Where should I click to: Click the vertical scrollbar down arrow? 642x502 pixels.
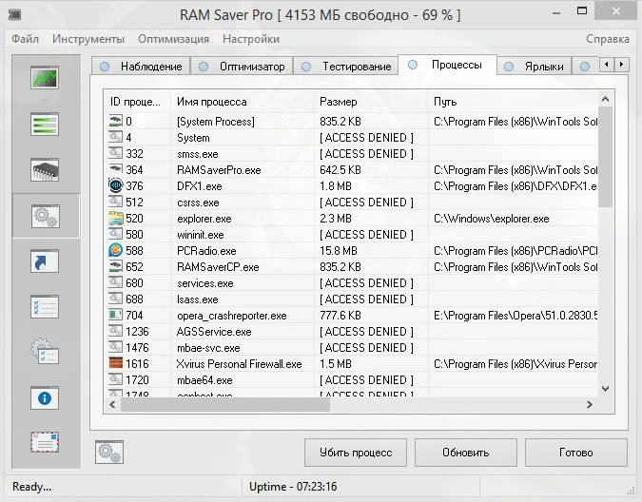point(605,389)
